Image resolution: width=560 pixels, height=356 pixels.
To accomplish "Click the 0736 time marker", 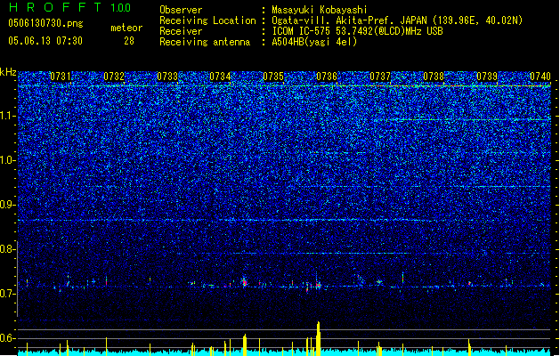I will coord(327,77).
